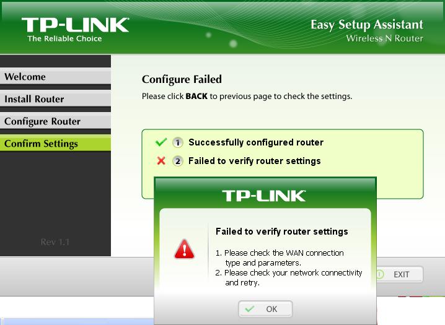The width and height of the screenshot is (445, 325).
Task: Open the Install Router step
Action: tap(55, 99)
